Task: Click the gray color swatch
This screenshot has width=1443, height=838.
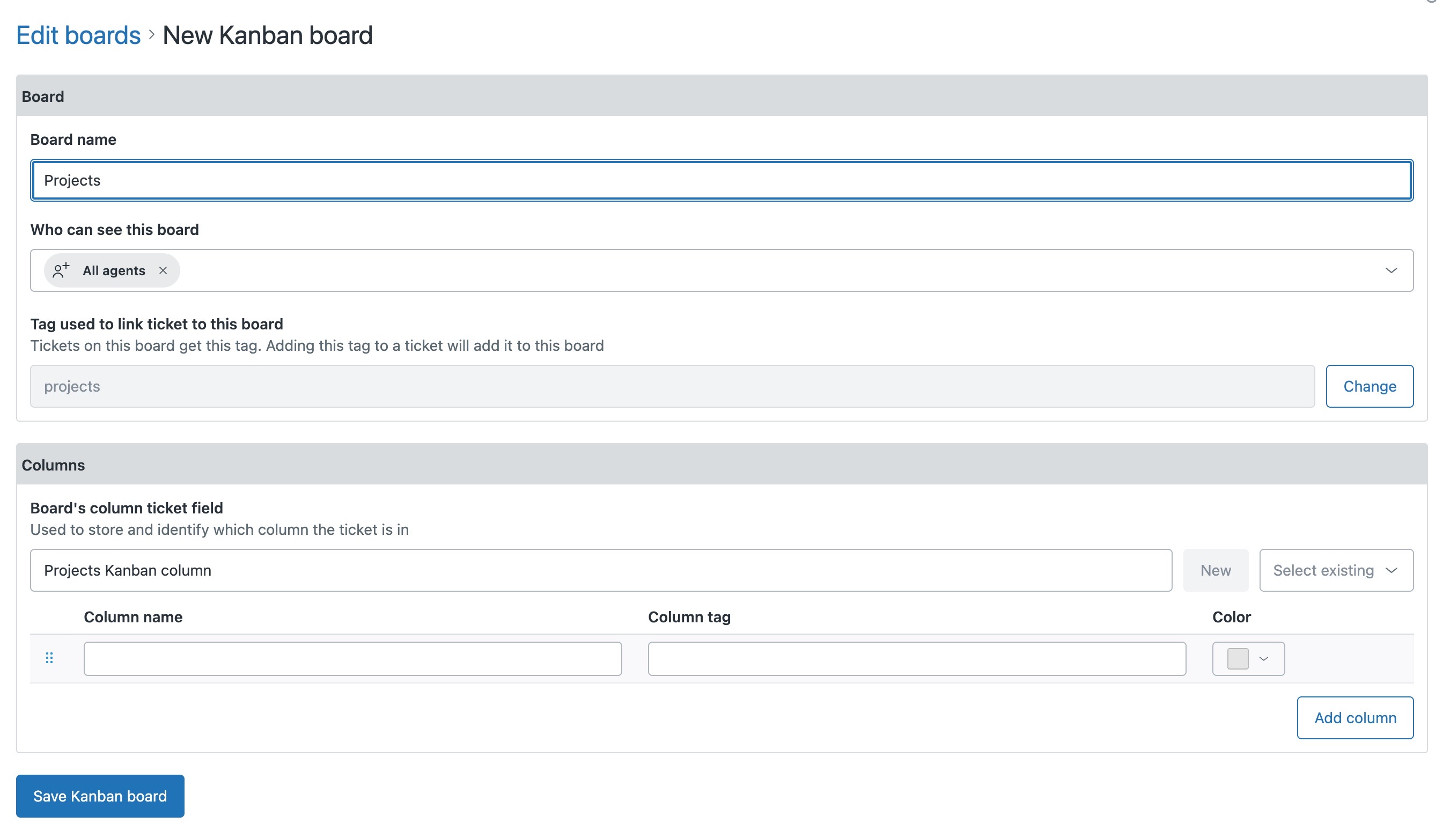Action: (x=1238, y=659)
